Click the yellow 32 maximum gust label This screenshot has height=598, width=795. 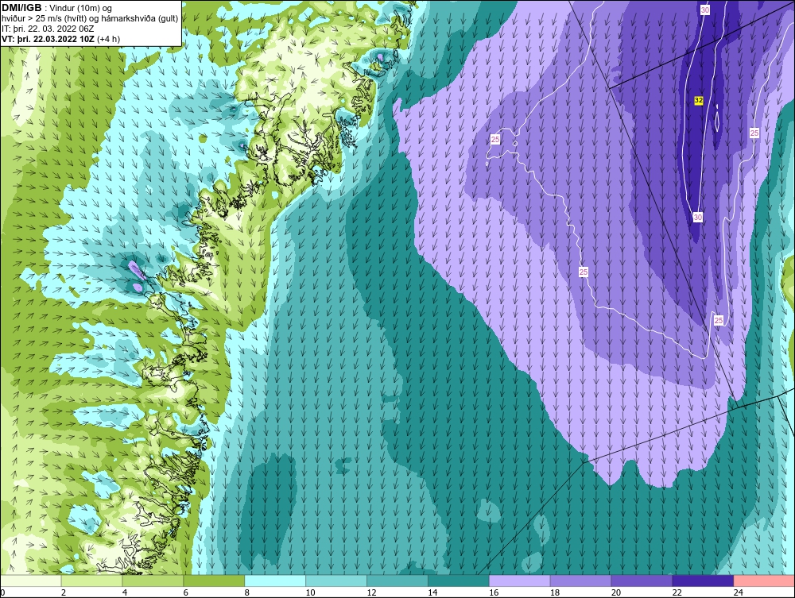(x=698, y=100)
